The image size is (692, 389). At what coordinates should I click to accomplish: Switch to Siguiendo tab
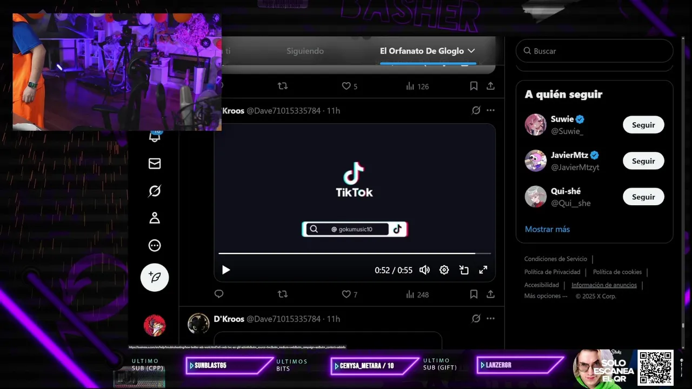[x=305, y=51]
